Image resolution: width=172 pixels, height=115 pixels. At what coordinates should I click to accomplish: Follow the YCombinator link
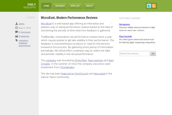67,67
